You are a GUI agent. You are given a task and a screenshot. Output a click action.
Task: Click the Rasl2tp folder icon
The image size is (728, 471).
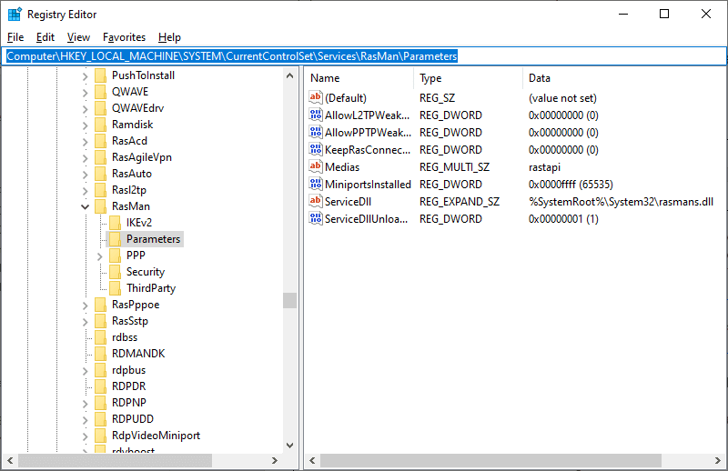(100, 190)
